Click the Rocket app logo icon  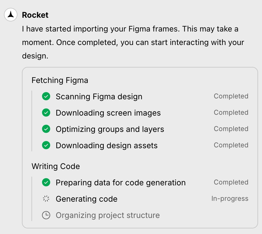tap(10, 15)
